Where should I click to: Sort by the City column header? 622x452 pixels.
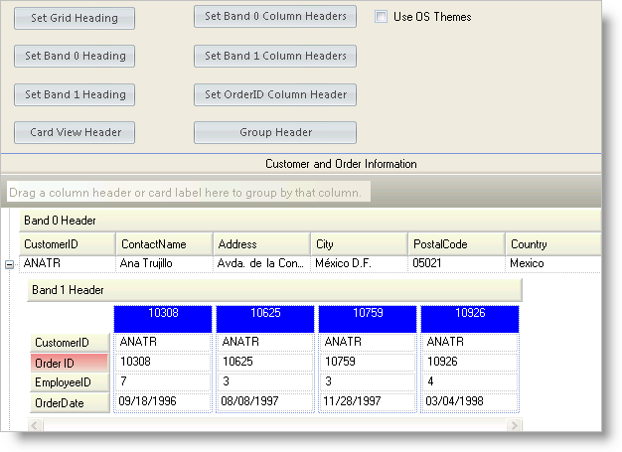[359, 244]
